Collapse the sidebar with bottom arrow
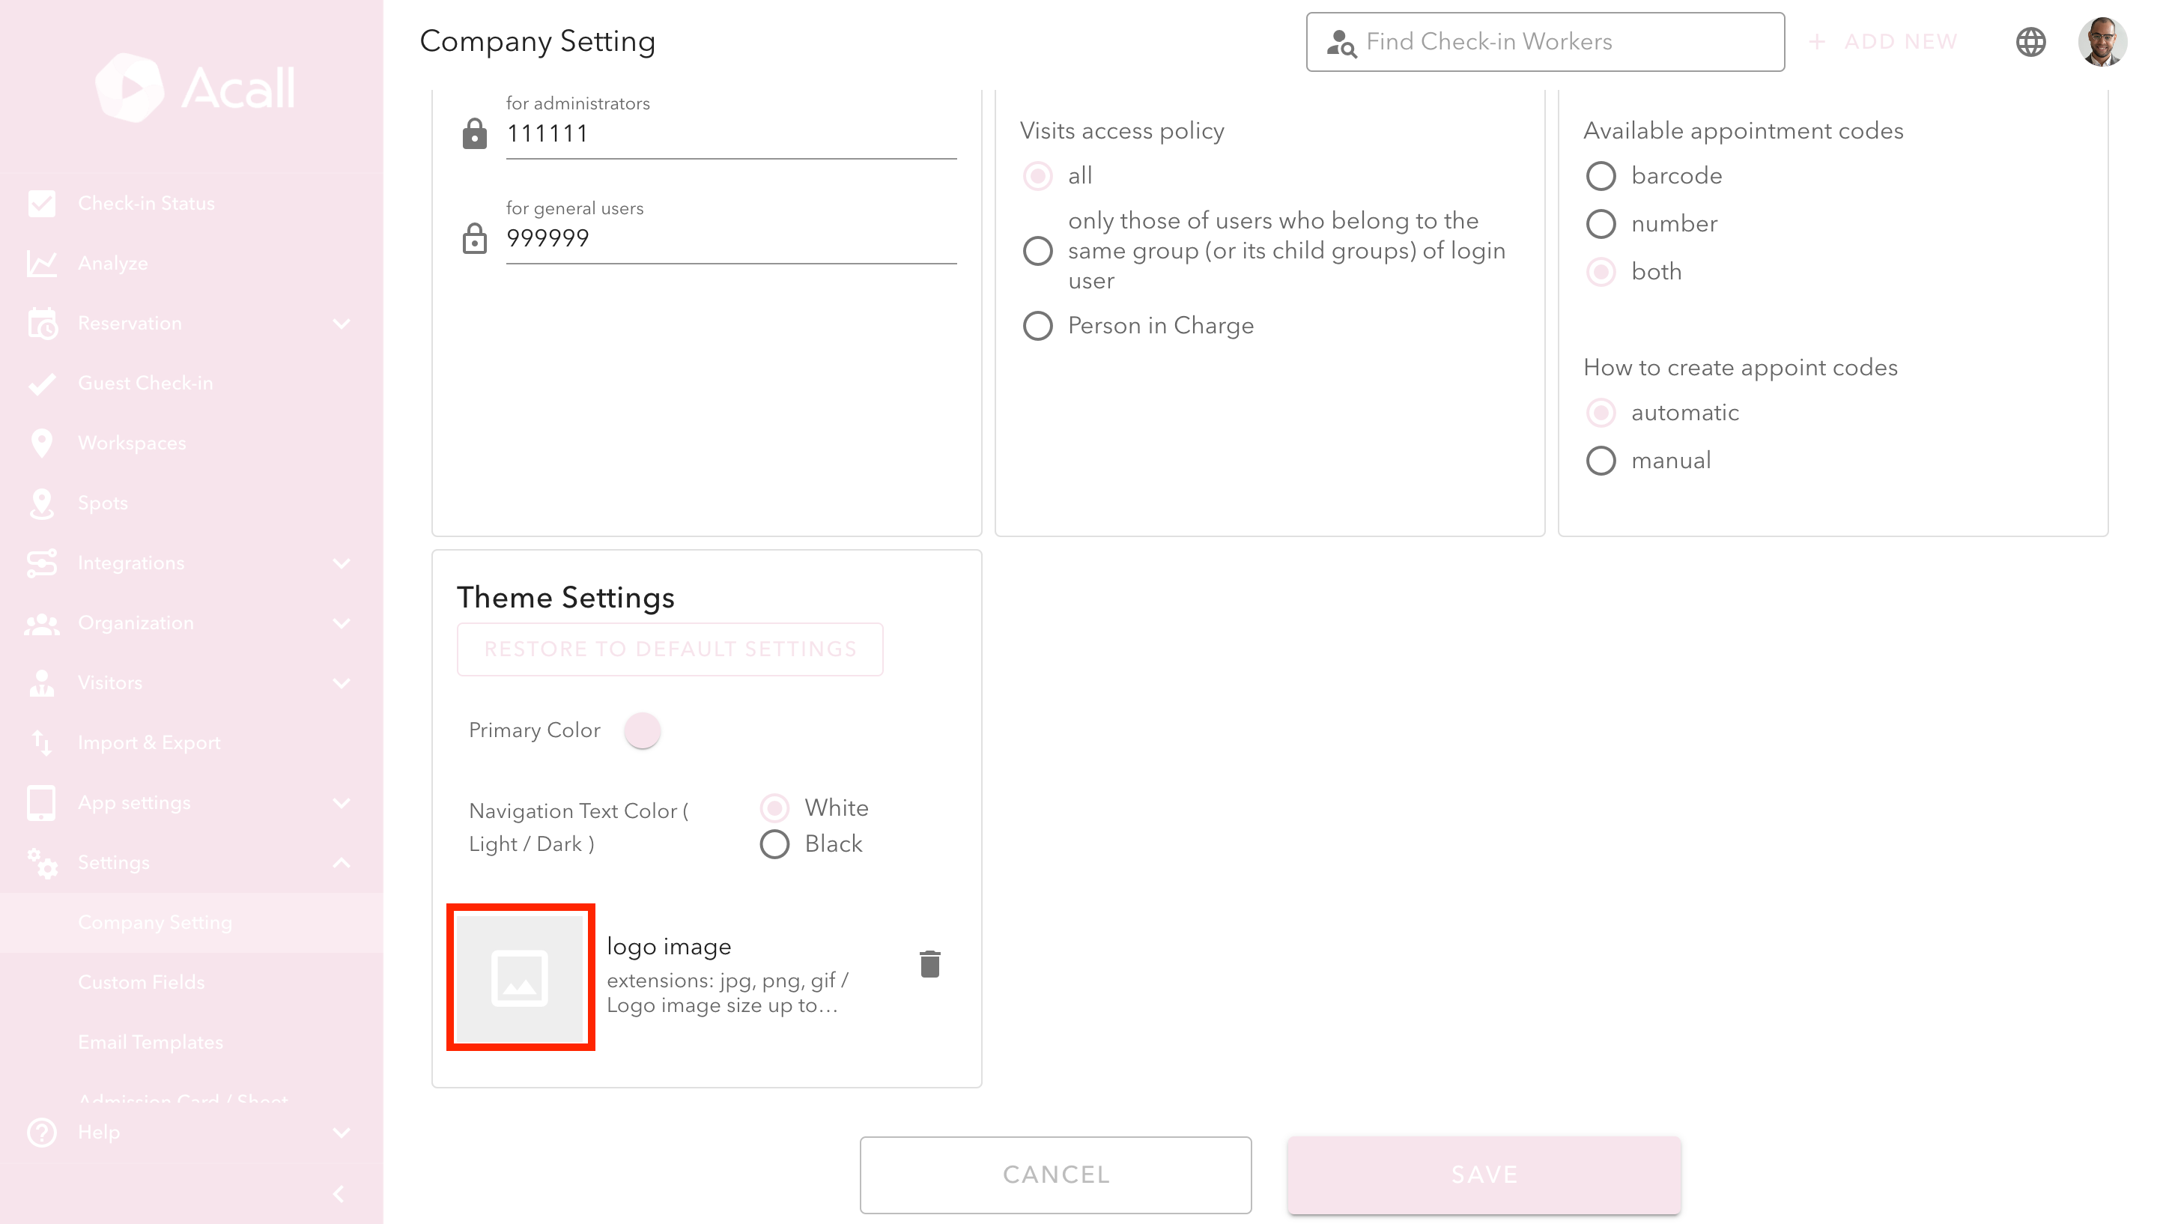The height and width of the screenshot is (1224, 2157). click(339, 1194)
